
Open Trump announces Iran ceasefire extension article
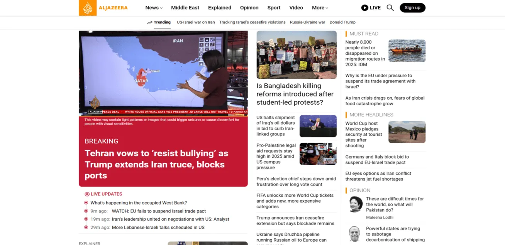coord(295,221)
